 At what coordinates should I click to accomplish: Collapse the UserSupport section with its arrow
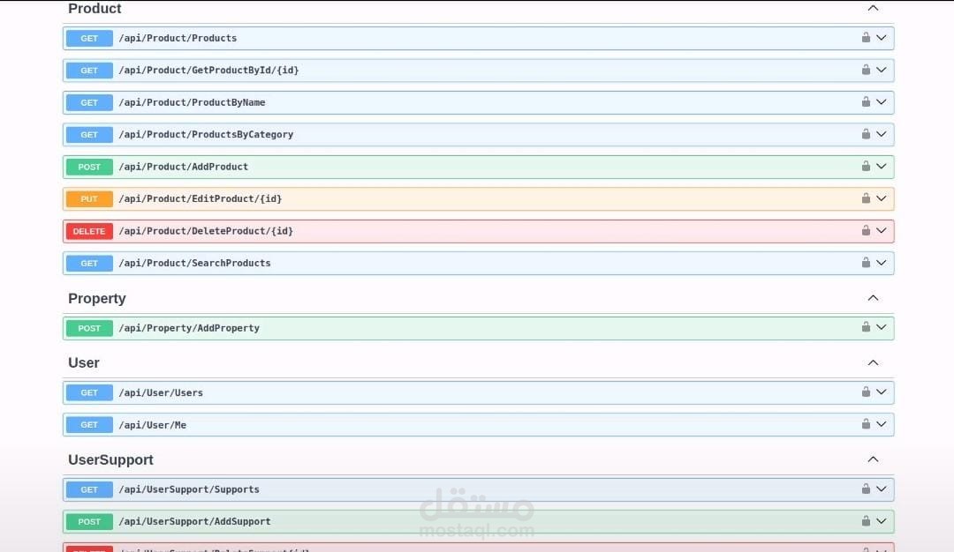[873, 459]
